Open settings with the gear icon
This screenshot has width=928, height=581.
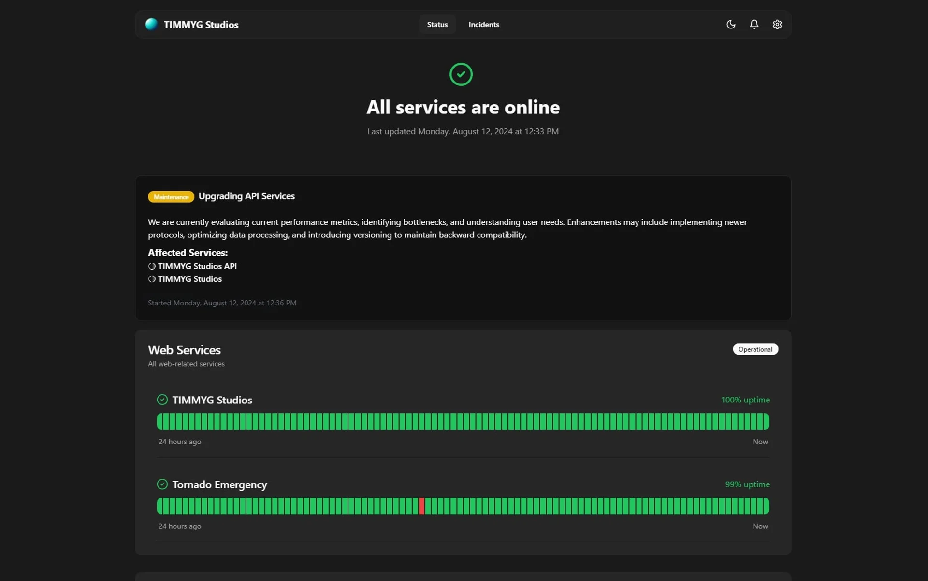tap(777, 24)
